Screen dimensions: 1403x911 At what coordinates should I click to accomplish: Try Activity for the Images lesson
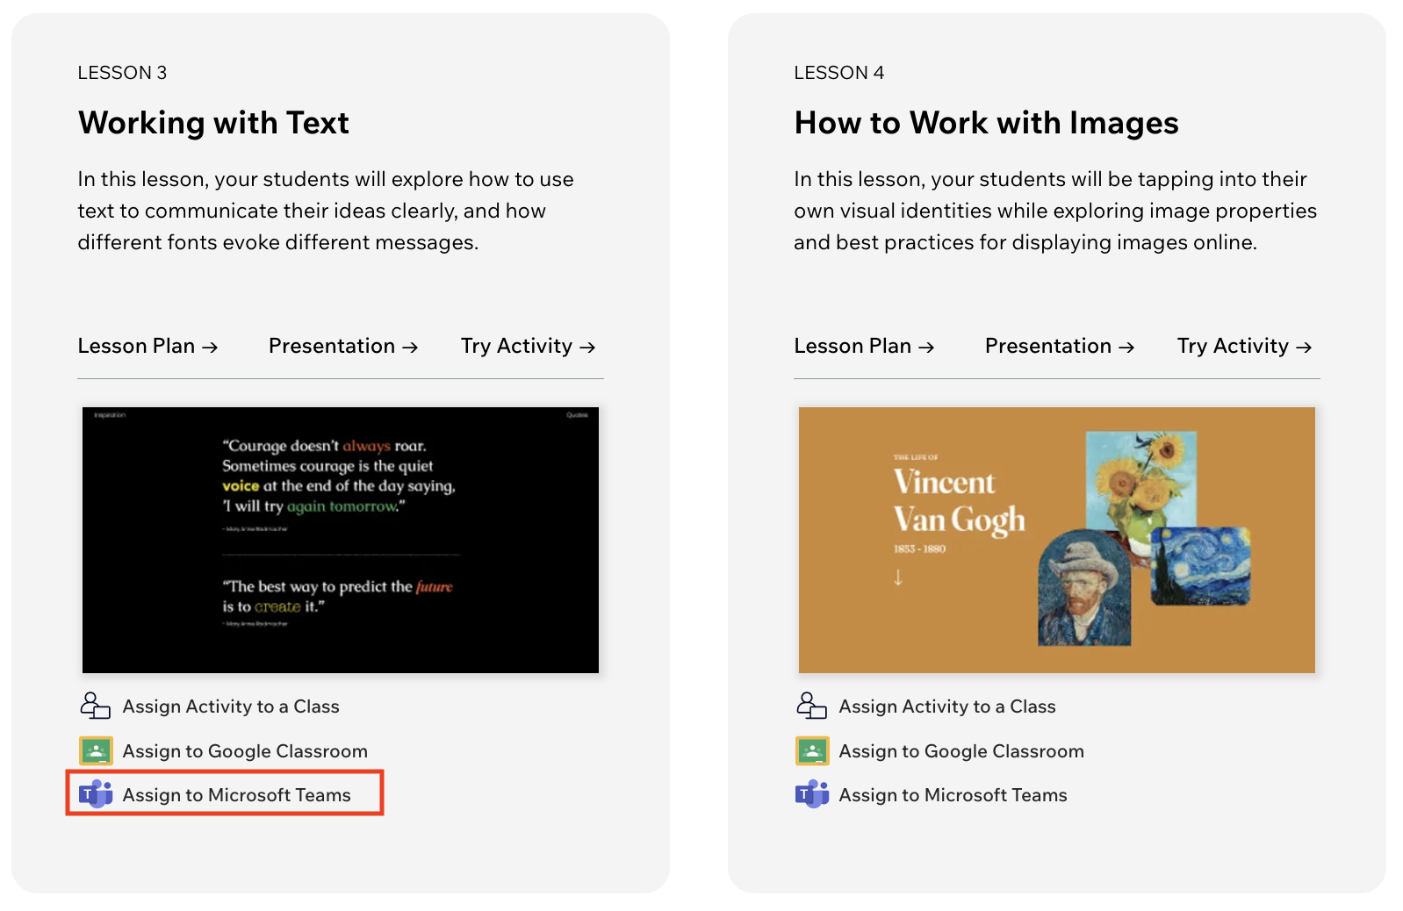(x=1244, y=347)
